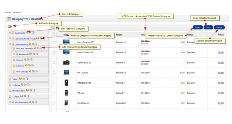Click add product icon for Printers
The height and width of the screenshot is (124, 232).
31,60
